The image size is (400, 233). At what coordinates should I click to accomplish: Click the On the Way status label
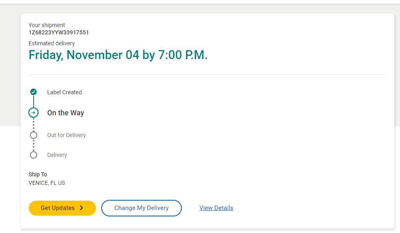[66, 113]
